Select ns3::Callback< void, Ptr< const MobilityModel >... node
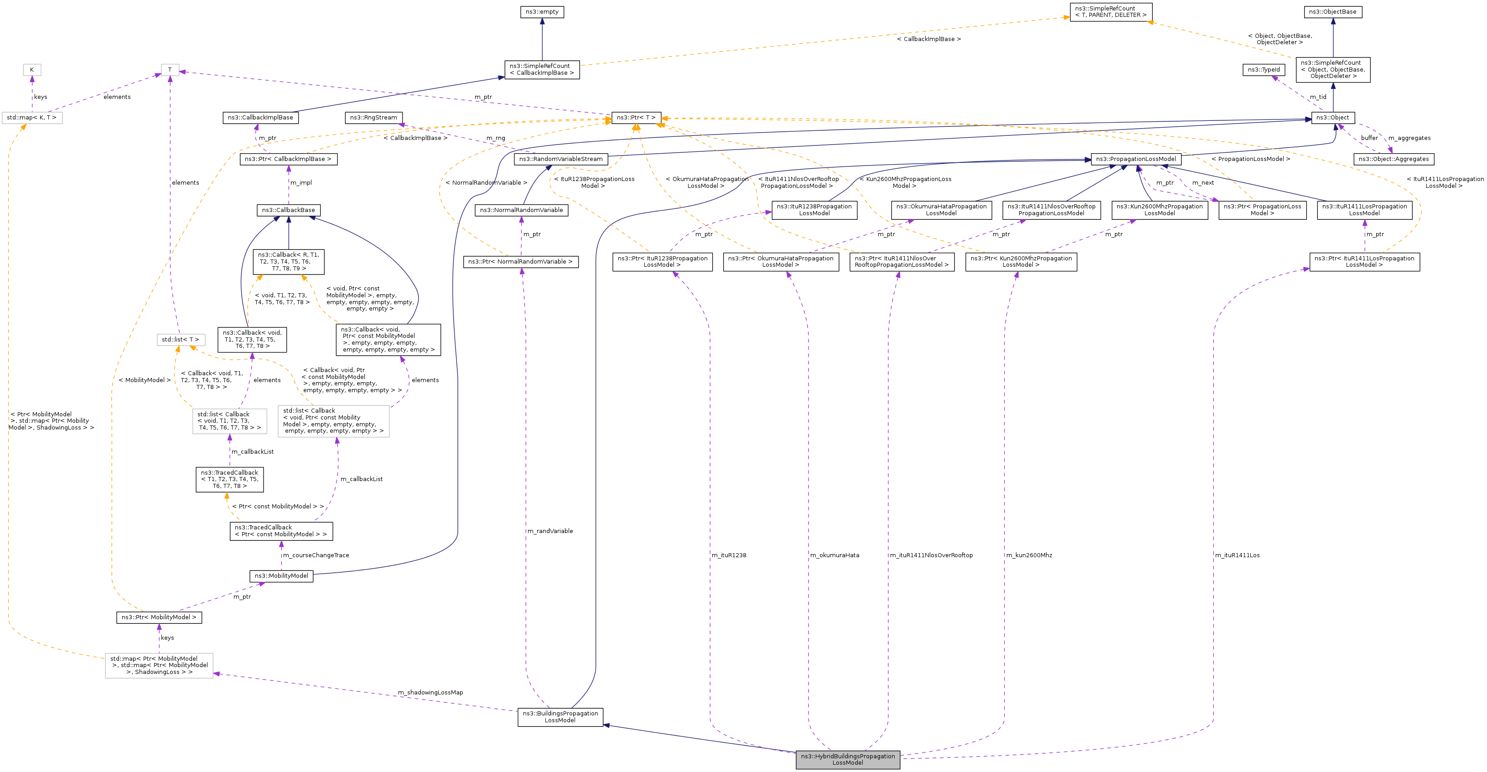 [x=388, y=340]
